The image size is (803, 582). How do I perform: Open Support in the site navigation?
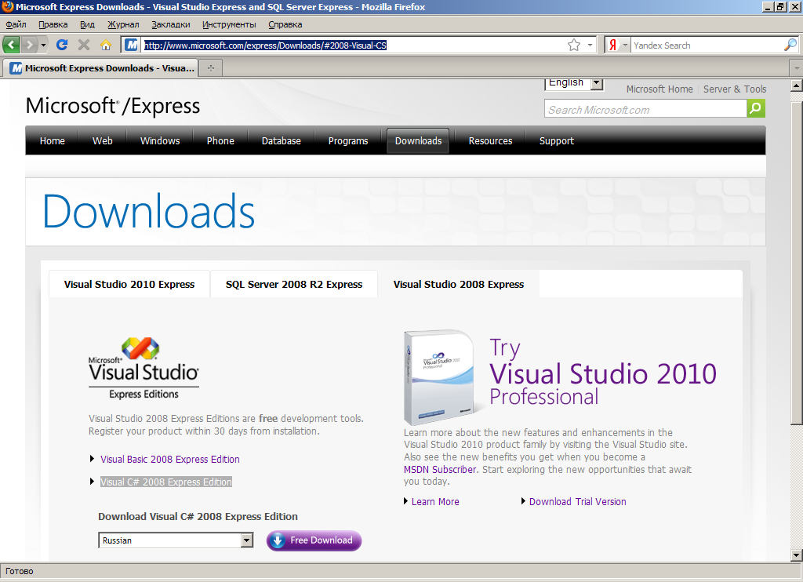[556, 141]
